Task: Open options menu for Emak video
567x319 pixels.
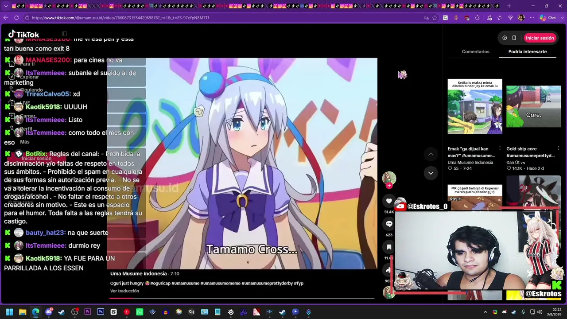Action: click(x=500, y=148)
